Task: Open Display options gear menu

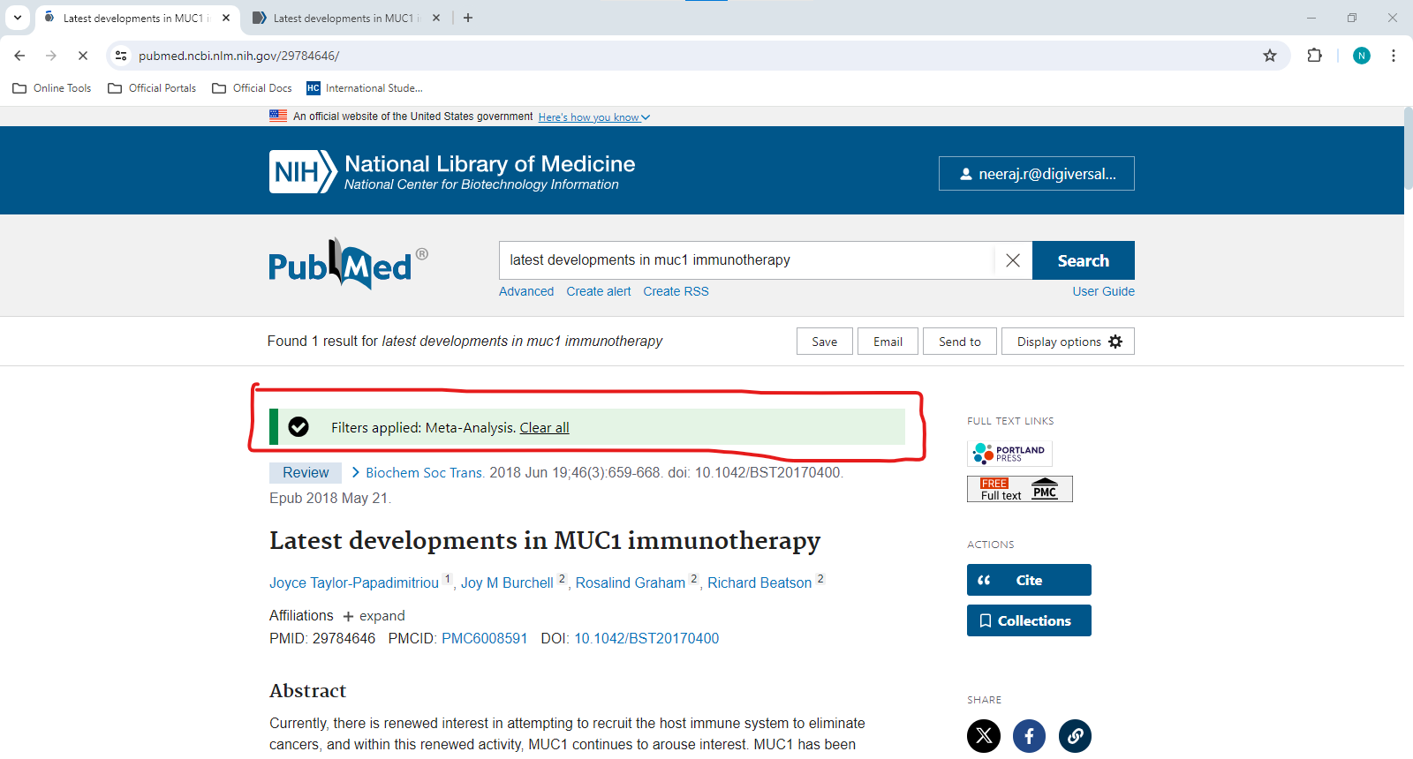Action: [x=1068, y=342]
